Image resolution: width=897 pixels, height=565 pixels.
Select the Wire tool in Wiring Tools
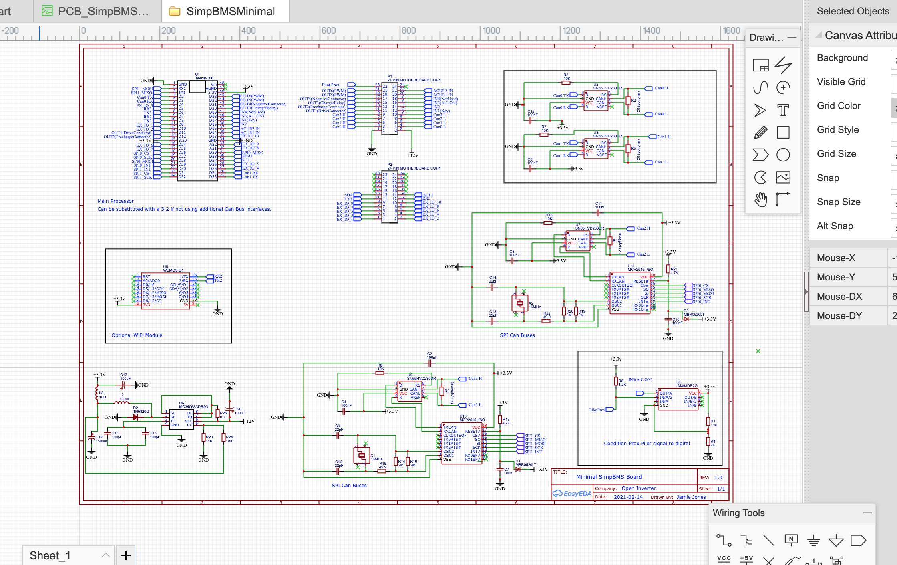pyautogui.click(x=724, y=540)
